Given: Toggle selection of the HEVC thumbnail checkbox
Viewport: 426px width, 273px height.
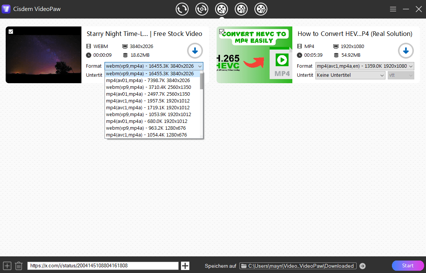Looking at the screenshot, I should tap(222, 31).
